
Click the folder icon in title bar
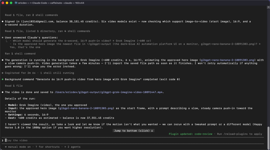coord(16,3)
